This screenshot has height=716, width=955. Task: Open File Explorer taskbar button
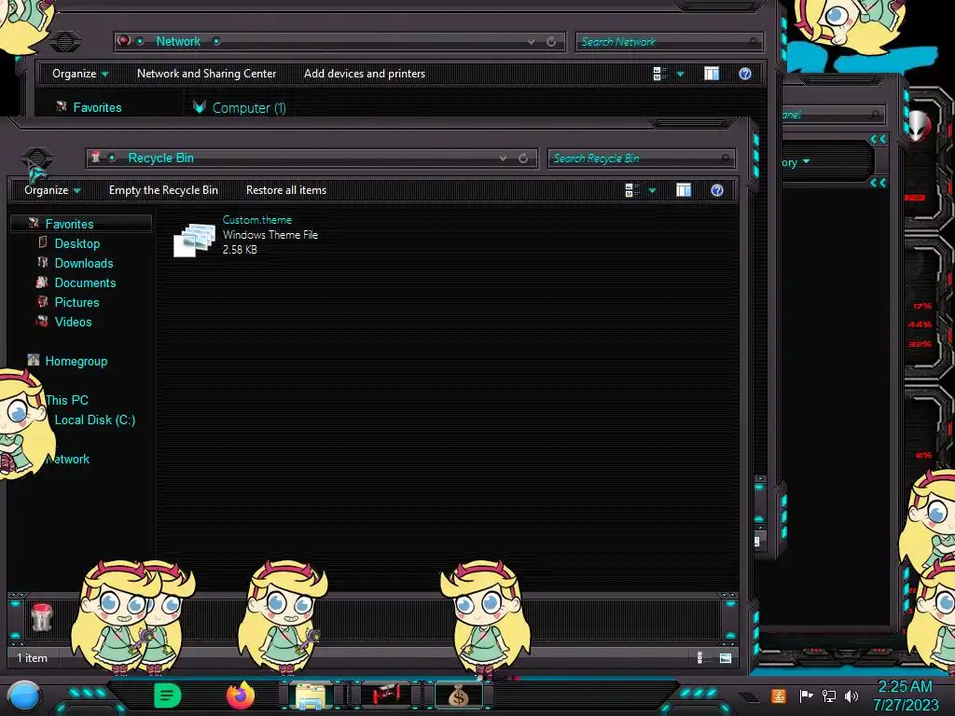(x=311, y=695)
